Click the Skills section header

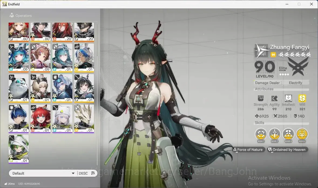(260, 123)
